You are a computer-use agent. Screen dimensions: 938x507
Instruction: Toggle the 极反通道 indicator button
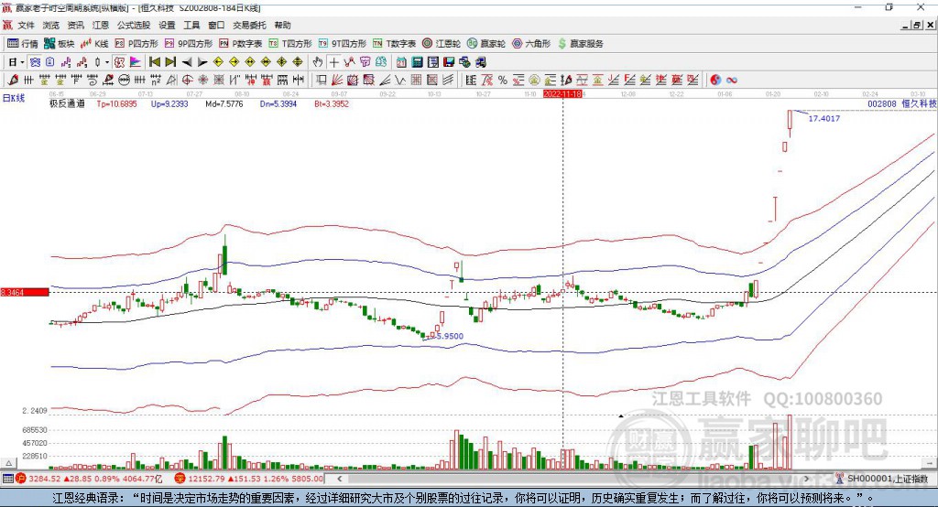(119, 62)
